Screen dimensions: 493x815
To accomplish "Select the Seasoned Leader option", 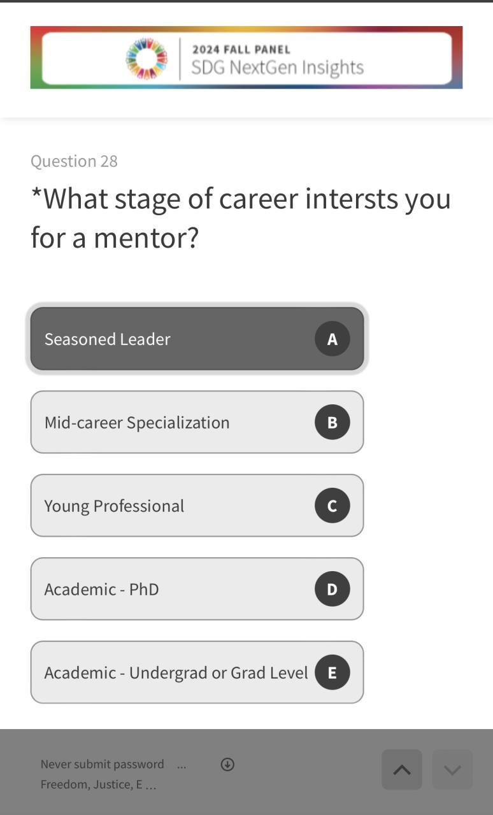I will point(172,339).
